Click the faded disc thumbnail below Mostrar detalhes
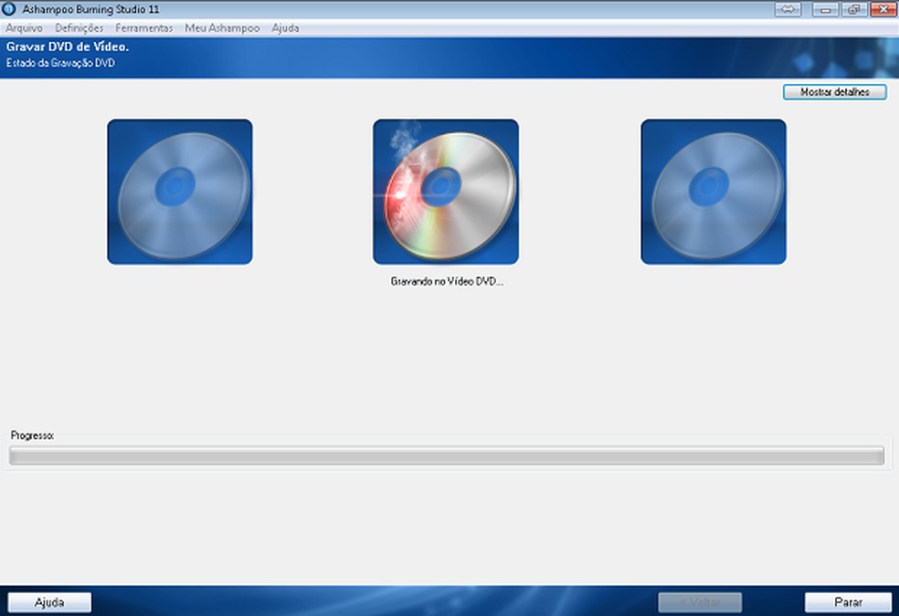The image size is (899, 616). point(714,192)
